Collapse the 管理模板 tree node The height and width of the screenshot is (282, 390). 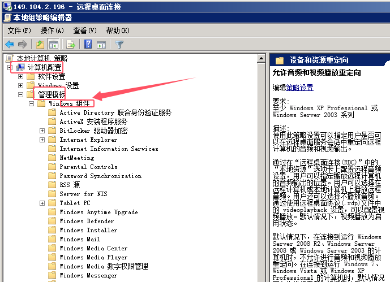(21, 94)
